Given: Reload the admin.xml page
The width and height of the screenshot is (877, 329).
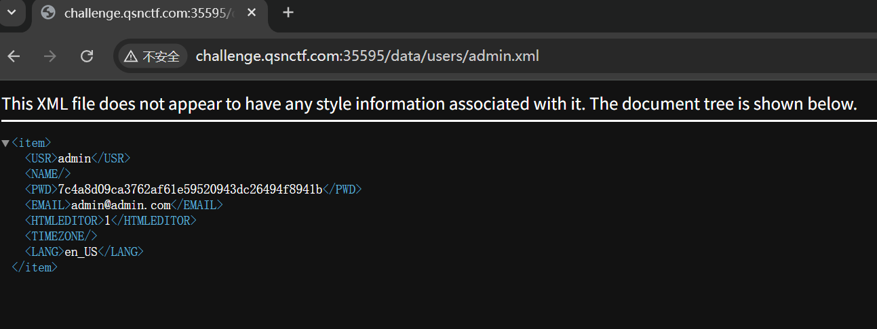Looking at the screenshot, I should [87, 56].
